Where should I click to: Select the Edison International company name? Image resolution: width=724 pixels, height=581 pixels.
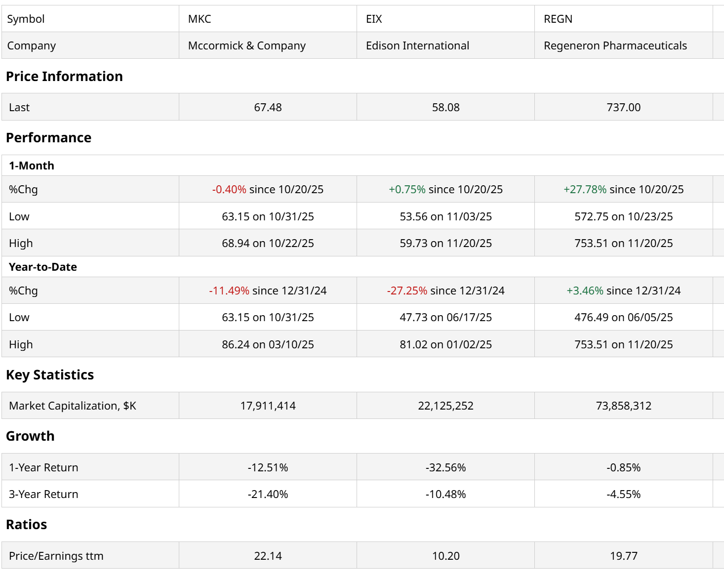tap(417, 45)
